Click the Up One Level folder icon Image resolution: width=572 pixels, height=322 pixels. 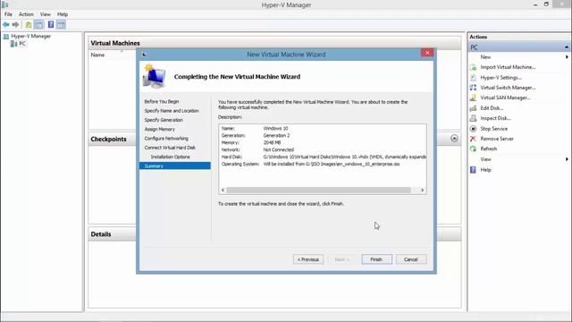coord(28,24)
